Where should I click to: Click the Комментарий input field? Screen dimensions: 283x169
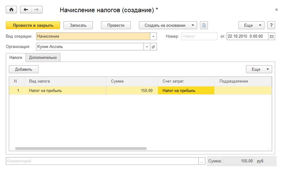[x=102, y=161]
